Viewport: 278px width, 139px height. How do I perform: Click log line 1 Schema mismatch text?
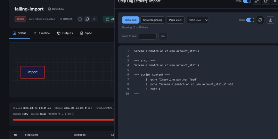click(x=166, y=51)
